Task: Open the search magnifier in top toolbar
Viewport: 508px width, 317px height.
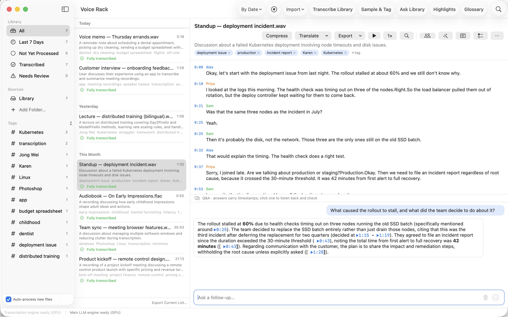Action: coord(498,10)
